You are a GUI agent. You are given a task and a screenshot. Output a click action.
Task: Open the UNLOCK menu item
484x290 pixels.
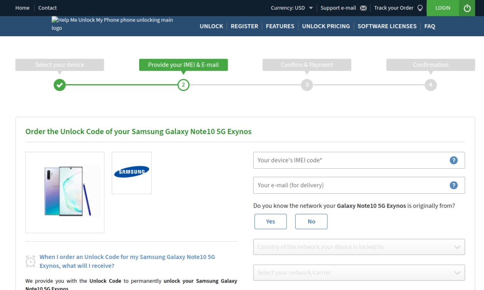(211, 26)
